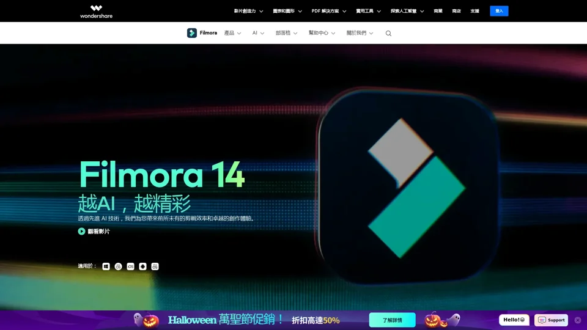The image size is (587, 330).
Task: Open the Wondershare logo home link
Action: click(x=96, y=11)
